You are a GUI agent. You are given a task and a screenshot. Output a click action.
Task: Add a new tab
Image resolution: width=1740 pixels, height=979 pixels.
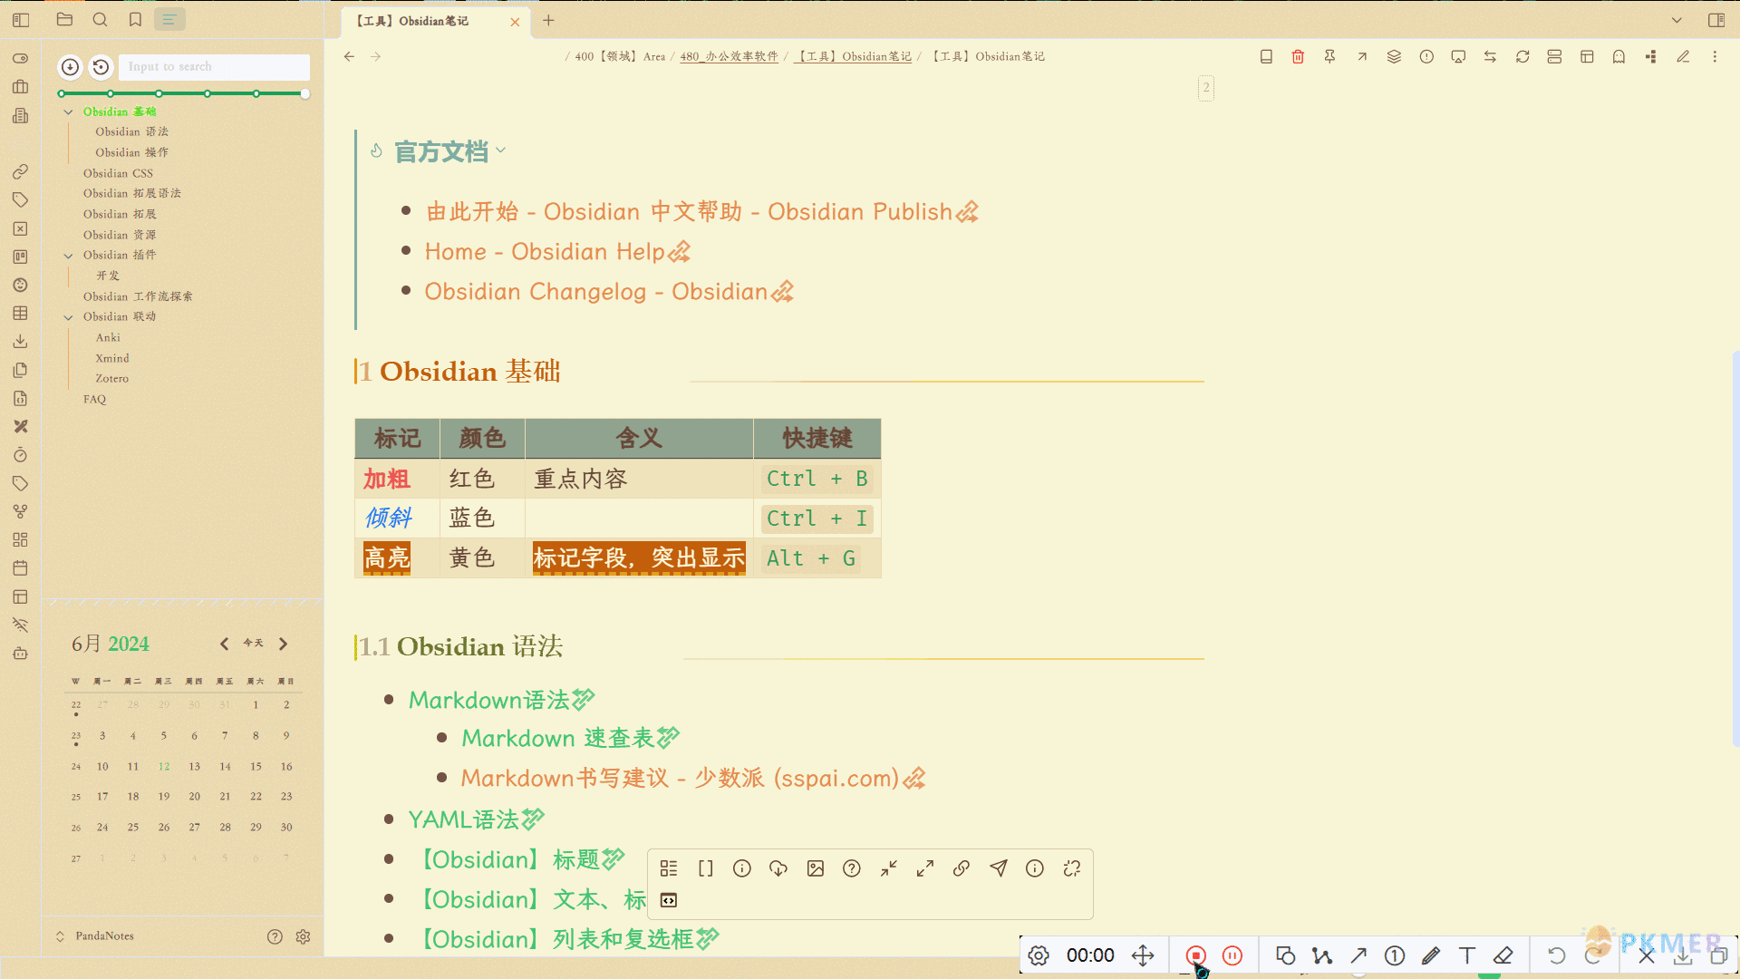[x=548, y=20]
